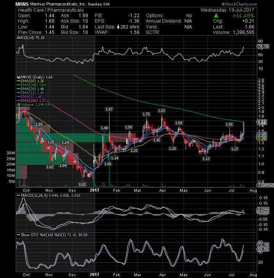Click the down-arrow beside Last Size
The width and height of the screenshot is (274, 278).
pyautogui.click(x=118, y=27)
